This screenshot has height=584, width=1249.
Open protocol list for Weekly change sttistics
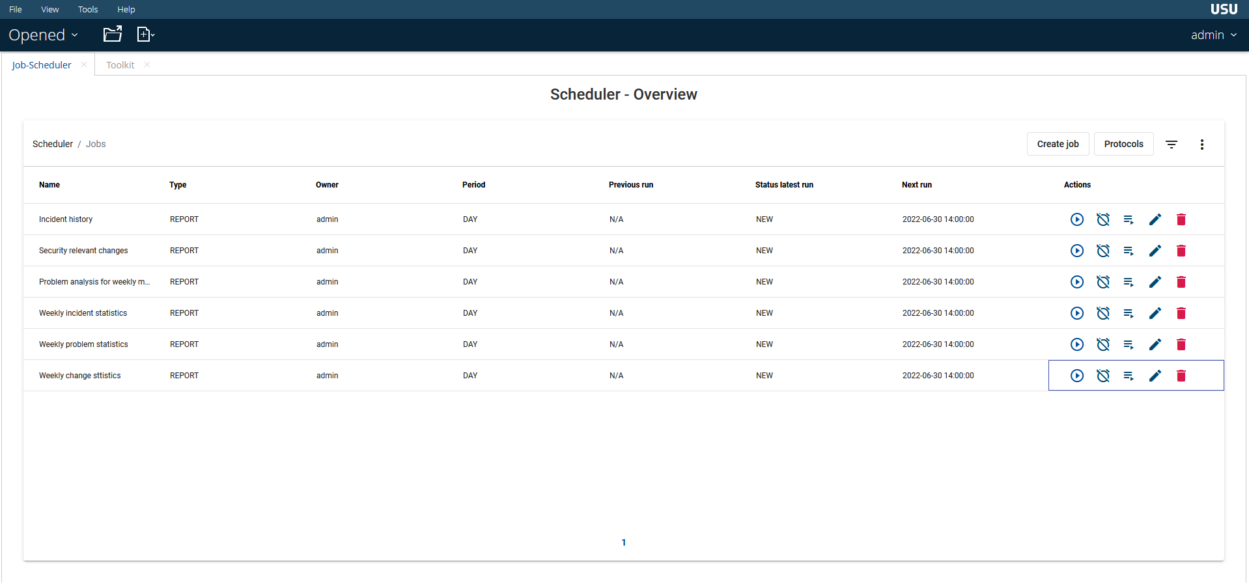pyautogui.click(x=1129, y=376)
